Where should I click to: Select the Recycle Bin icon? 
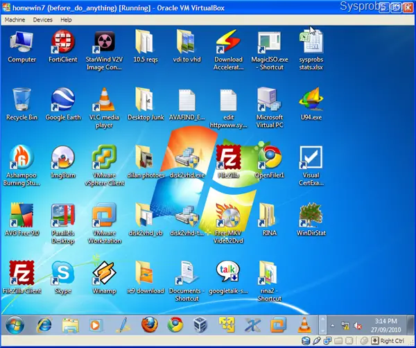21,104
